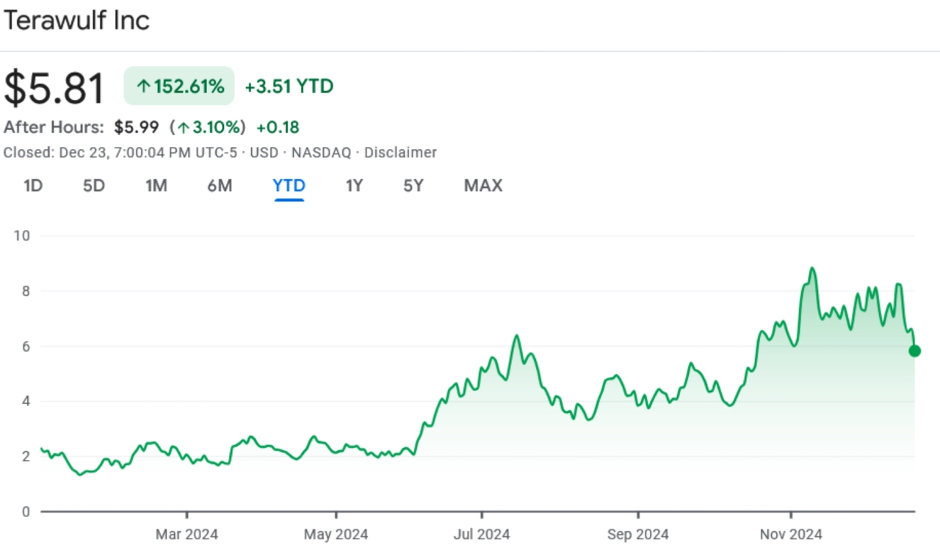Click the up arrow in percentage badge

(143, 87)
